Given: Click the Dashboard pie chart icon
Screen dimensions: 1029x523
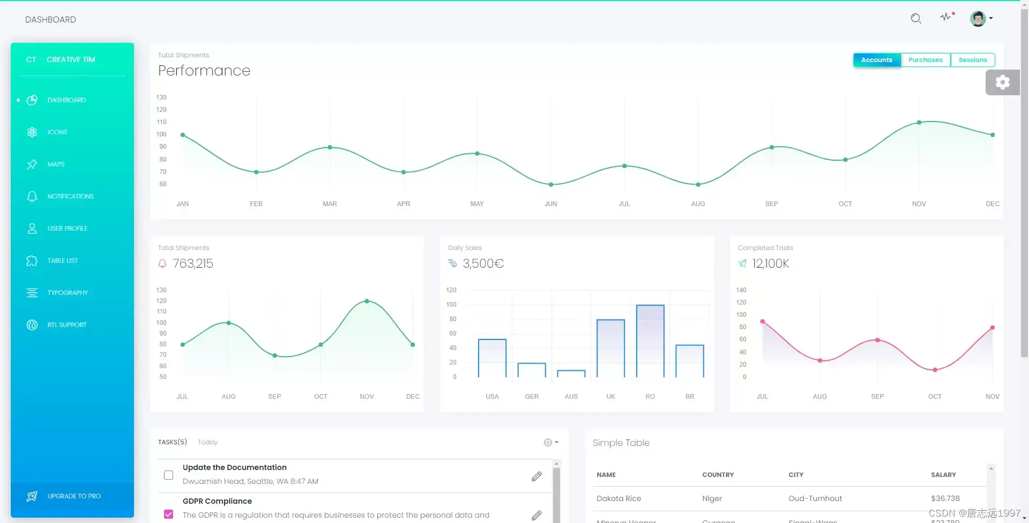Looking at the screenshot, I should pos(32,100).
